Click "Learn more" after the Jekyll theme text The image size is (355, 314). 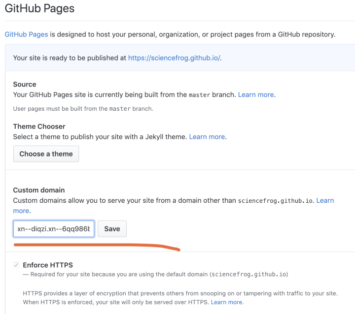tap(208, 136)
